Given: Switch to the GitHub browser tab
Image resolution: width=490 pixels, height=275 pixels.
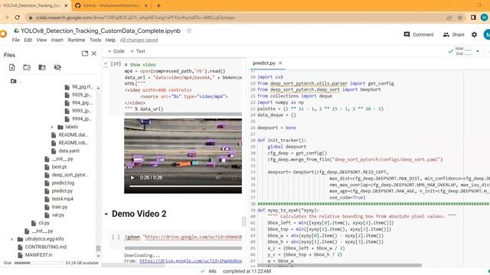Looking at the screenshot, I should 112,5.
